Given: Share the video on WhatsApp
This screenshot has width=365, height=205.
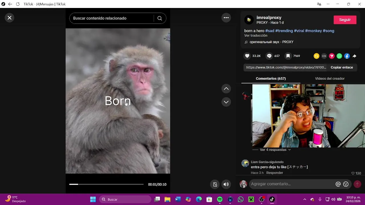Looking at the screenshot, I should 339,56.
